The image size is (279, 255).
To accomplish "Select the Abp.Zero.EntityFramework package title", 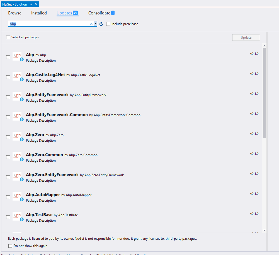I will click(52, 175).
